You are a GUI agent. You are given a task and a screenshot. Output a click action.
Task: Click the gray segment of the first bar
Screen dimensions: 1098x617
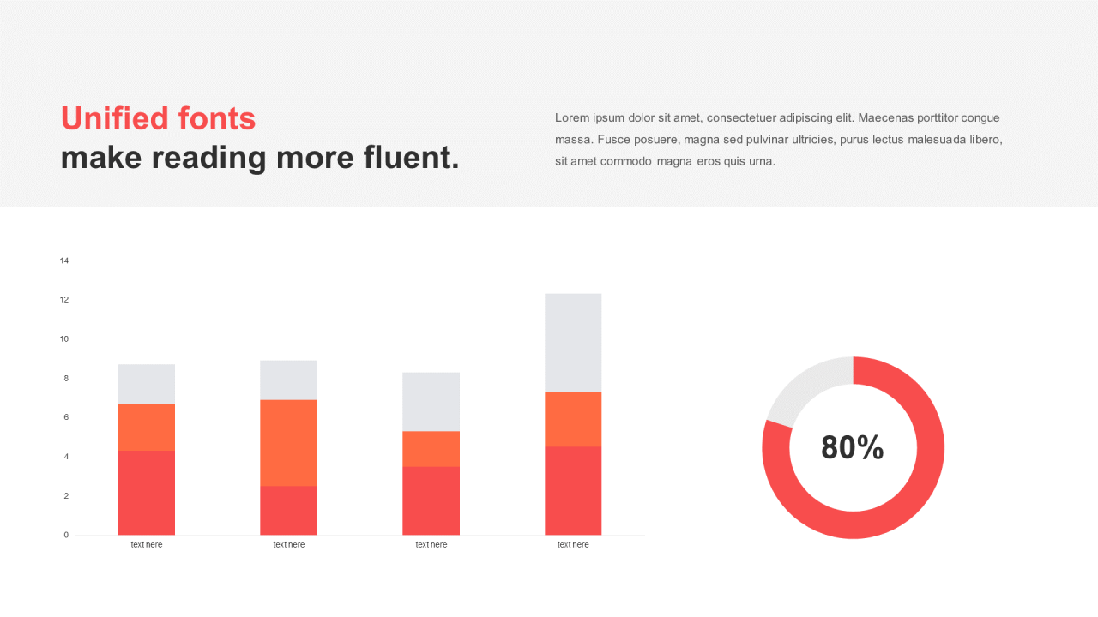[146, 384]
